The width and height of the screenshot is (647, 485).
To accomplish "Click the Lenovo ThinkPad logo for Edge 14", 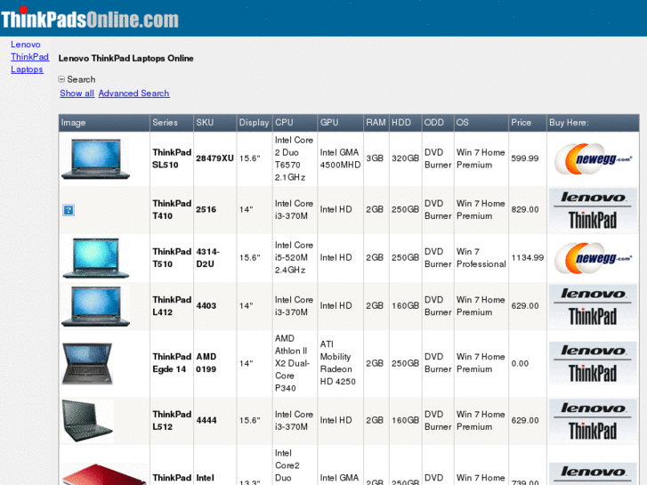I will click(593, 363).
